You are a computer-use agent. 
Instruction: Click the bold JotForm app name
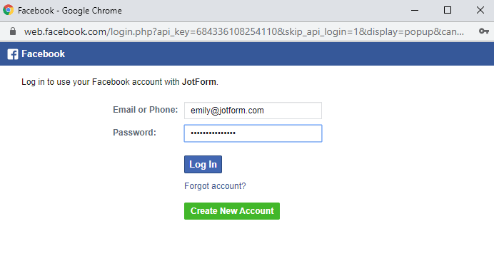point(198,82)
